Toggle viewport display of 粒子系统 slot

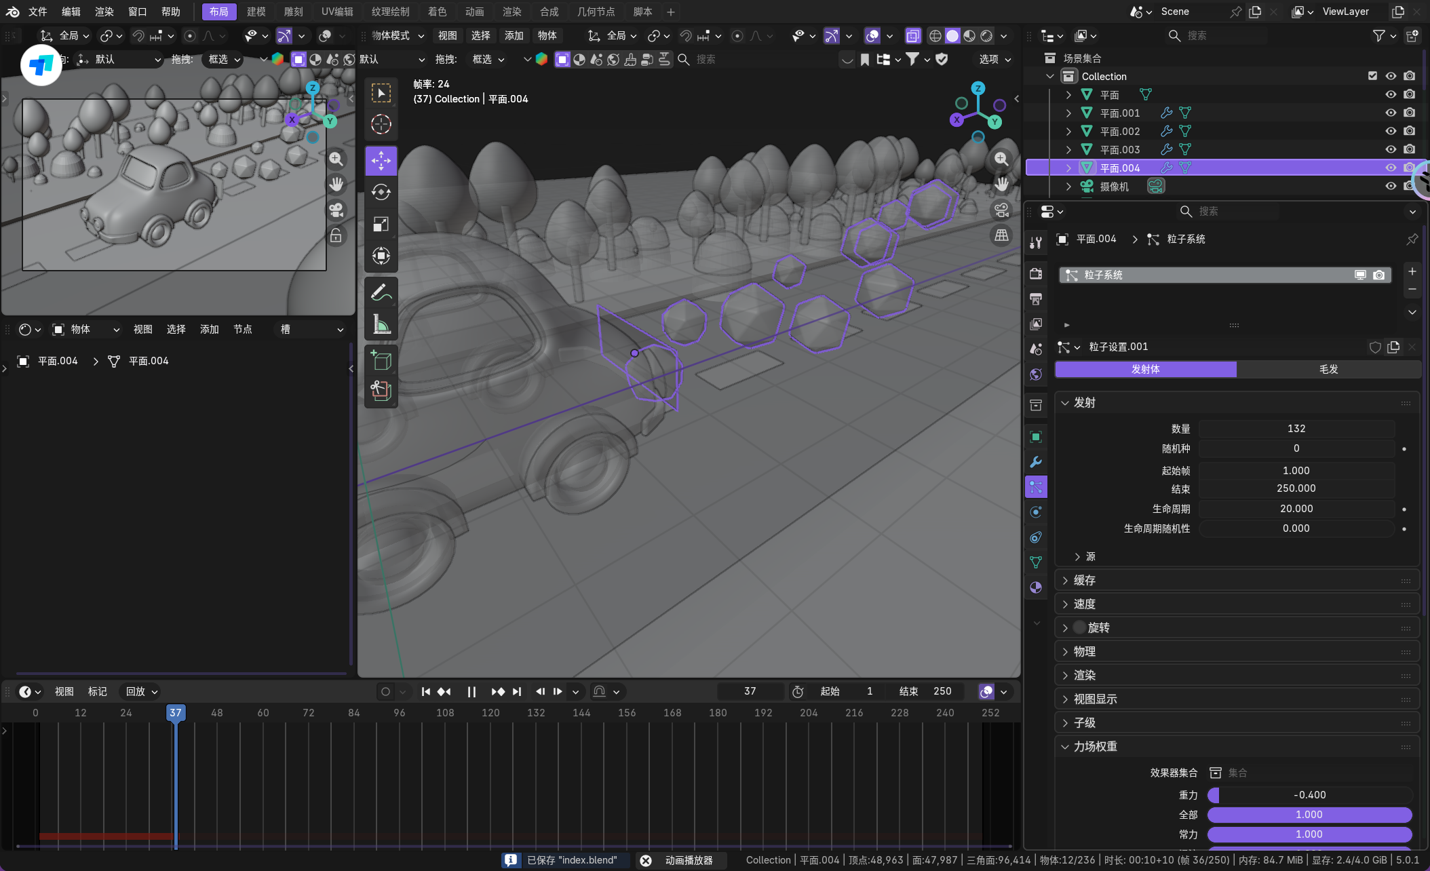click(1360, 275)
